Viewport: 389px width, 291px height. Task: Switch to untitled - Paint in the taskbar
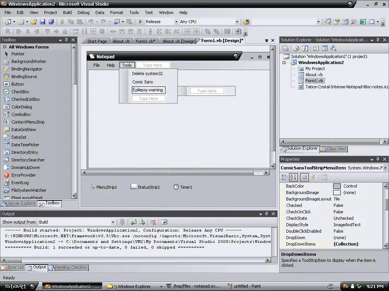(244, 286)
